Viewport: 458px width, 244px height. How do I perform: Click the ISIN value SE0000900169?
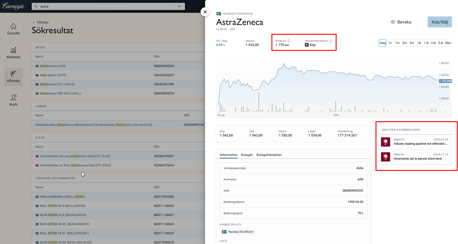[194, 125]
